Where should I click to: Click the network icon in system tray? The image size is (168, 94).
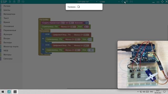pyautogui.click(x=141, y=92)
